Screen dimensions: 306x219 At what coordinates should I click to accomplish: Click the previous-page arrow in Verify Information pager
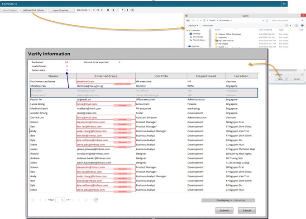tap(40, 200)
